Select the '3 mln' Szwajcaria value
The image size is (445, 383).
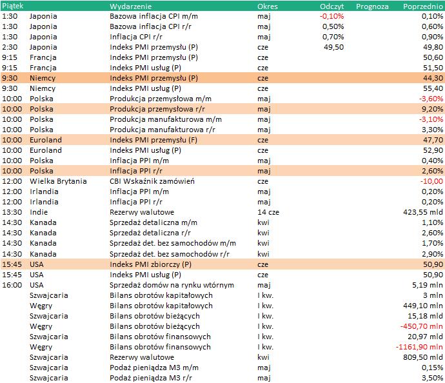click(x=433, y=295)
